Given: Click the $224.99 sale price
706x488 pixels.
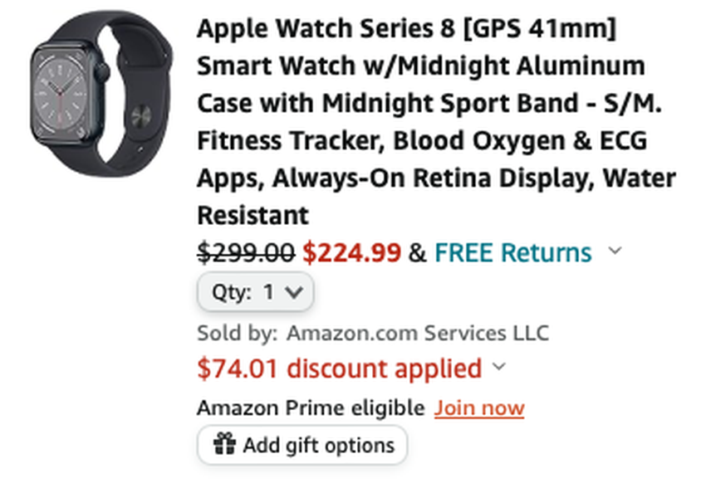Looking at the screenshot, I should (351, 252).
